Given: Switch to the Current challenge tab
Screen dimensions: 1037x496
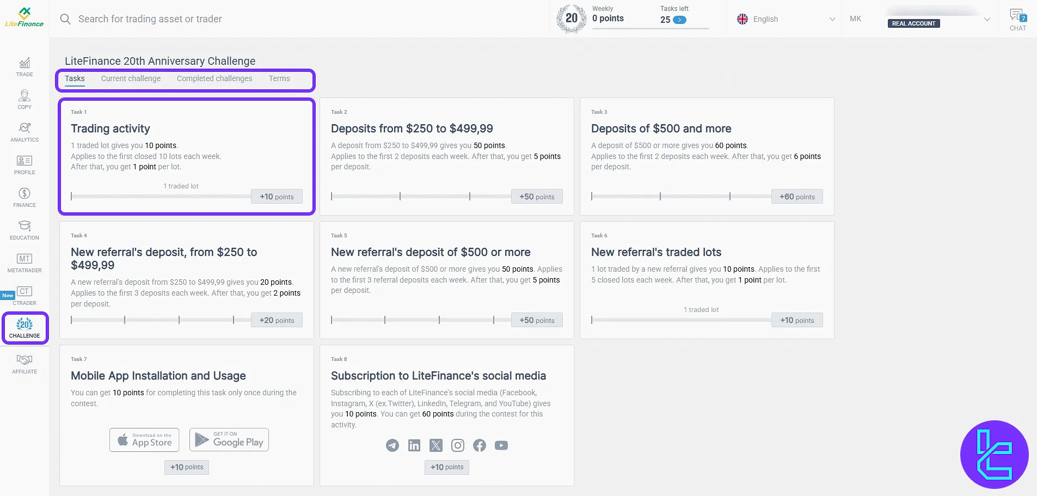Looking at the screenshot, I should pos(131,78).
